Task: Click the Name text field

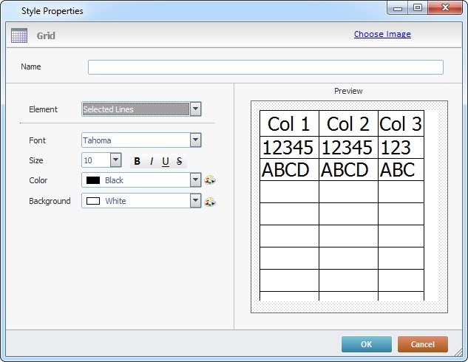Action: (265, 67)
